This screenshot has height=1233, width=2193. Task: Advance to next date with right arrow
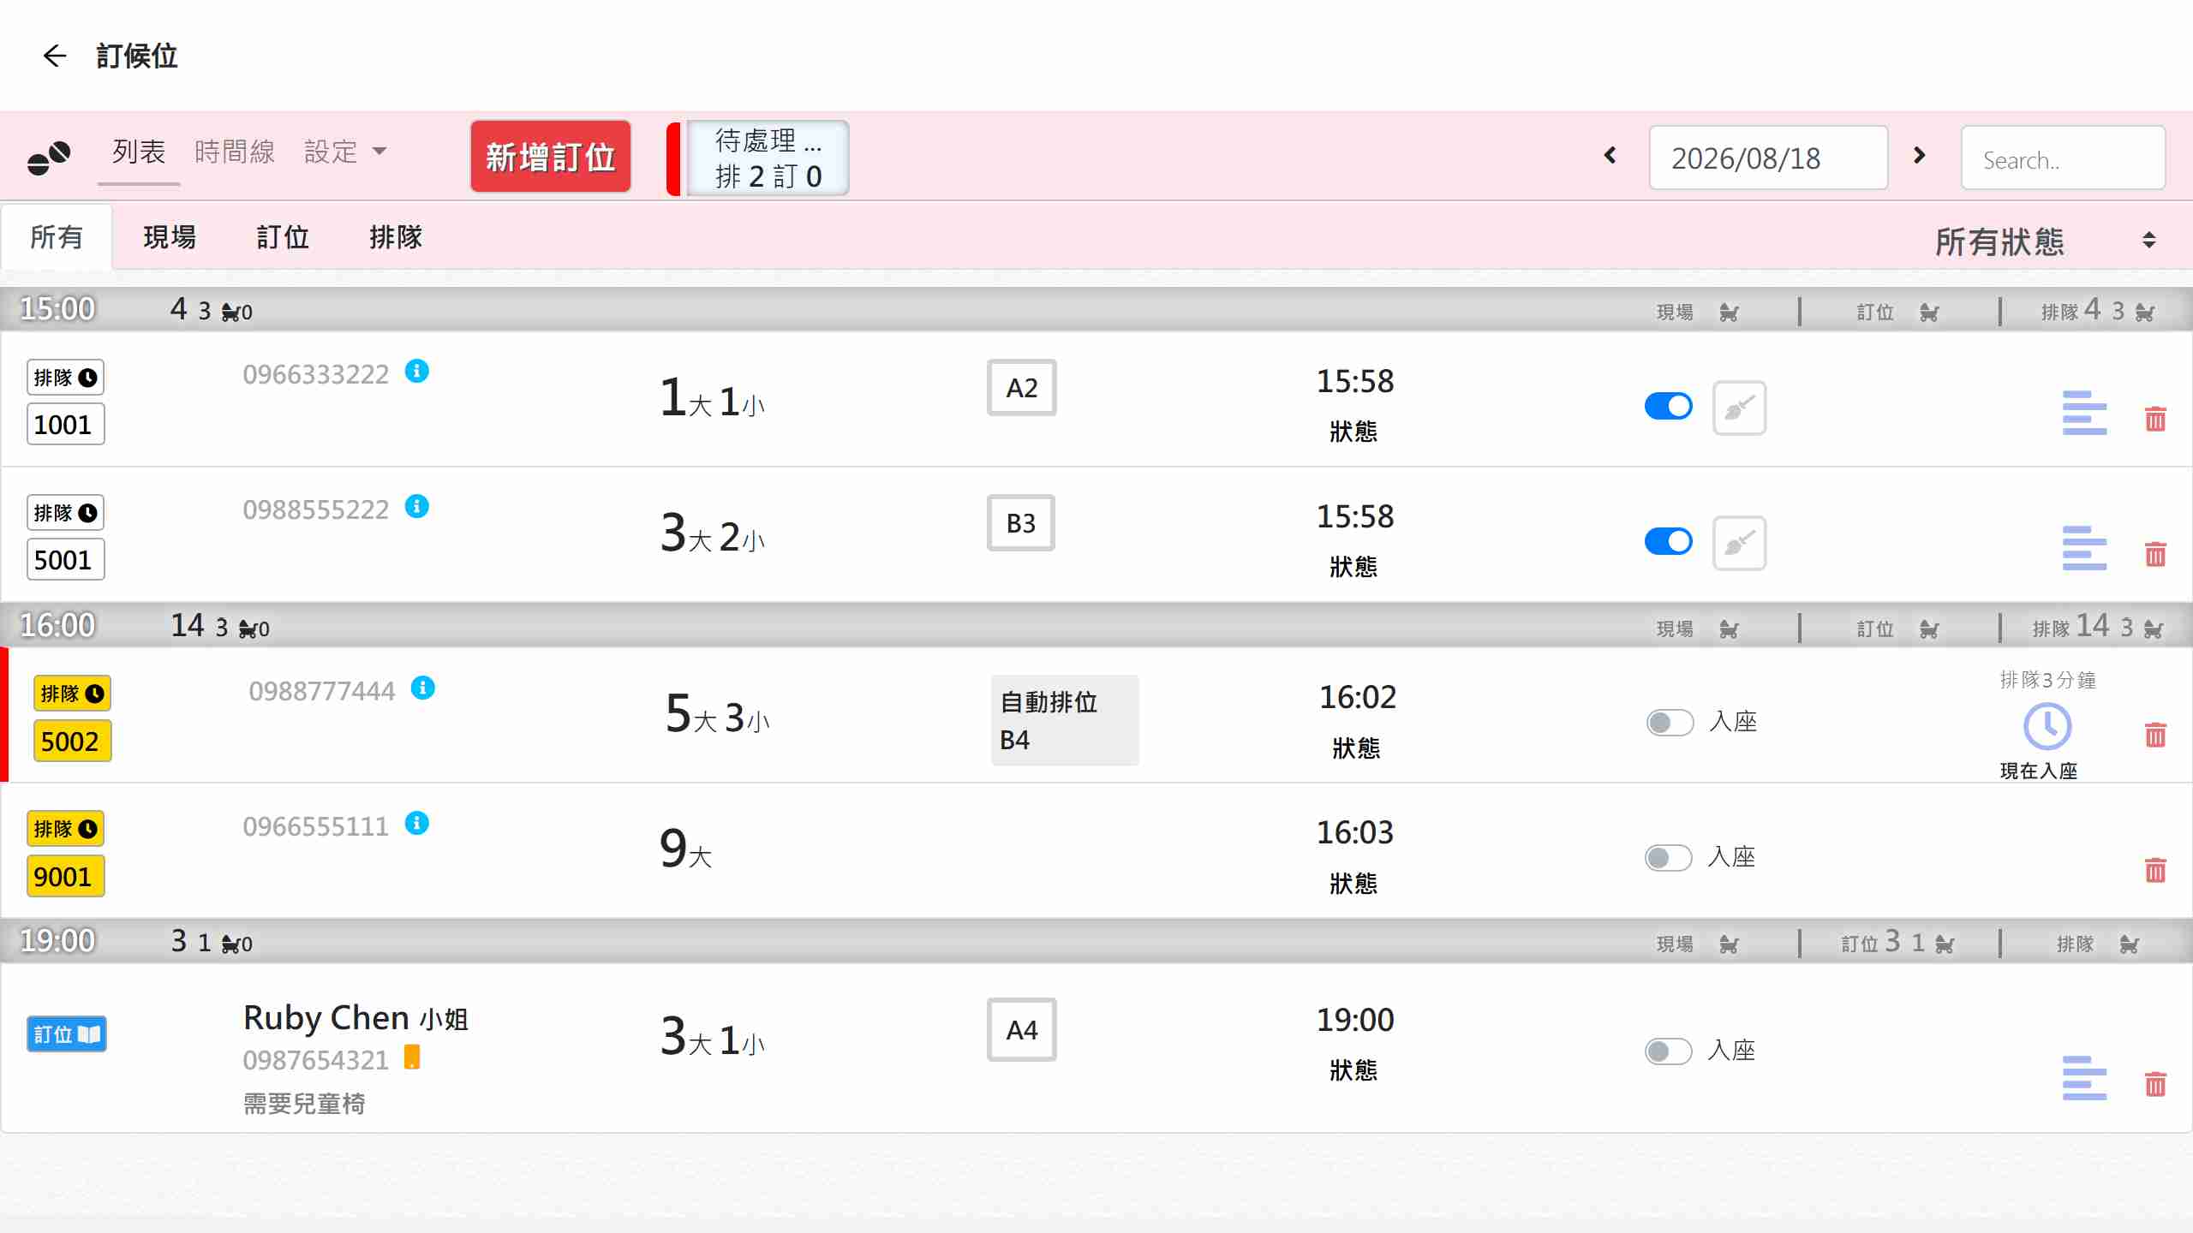1920,155
